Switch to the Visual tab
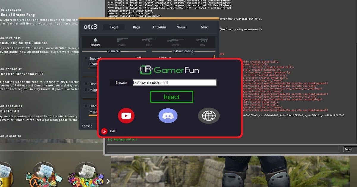The image size is (357, 187). click(181, 27)
